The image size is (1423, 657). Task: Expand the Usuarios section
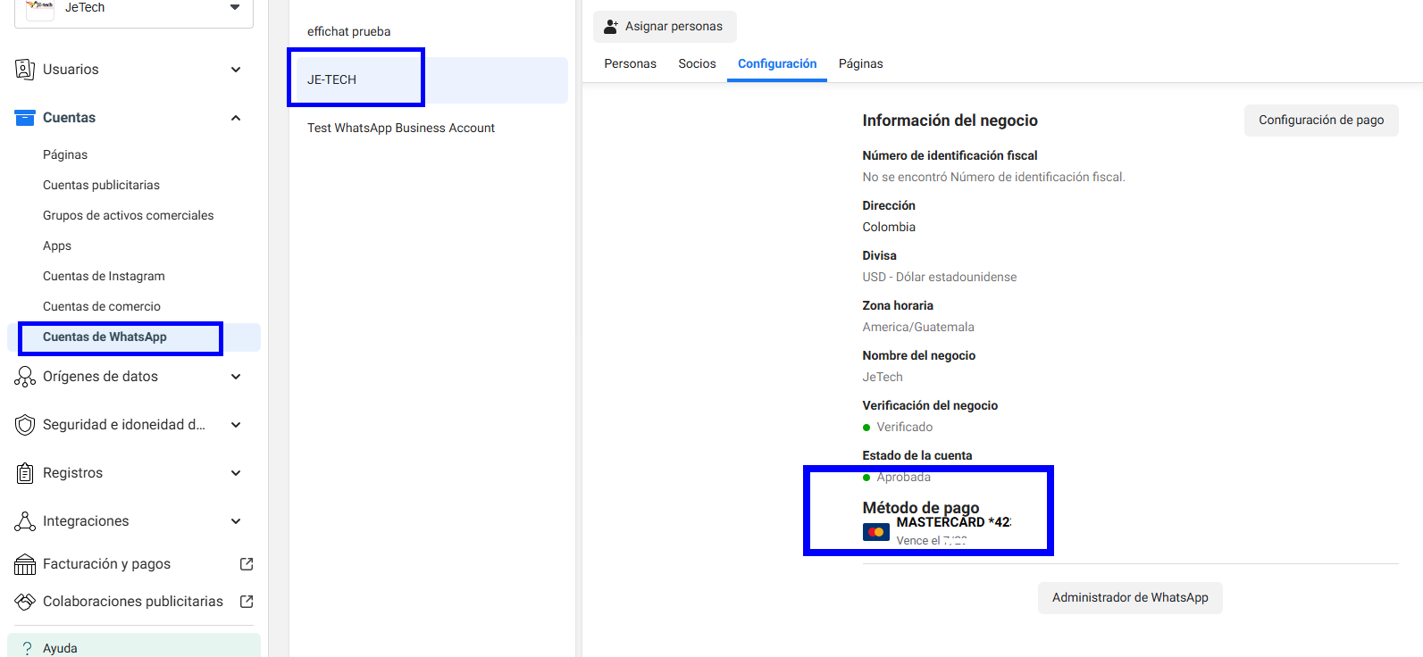click(236, 70)
